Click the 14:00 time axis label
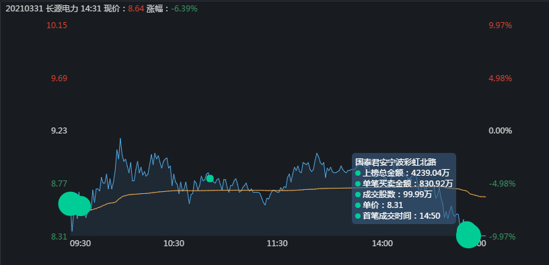The height and width of the screenshot is (265, 549). [x=382, y=244]
